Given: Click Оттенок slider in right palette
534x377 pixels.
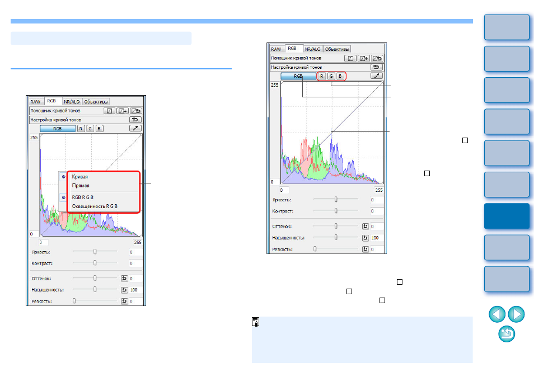Looking at the screenshot, I should coord(336,226).
